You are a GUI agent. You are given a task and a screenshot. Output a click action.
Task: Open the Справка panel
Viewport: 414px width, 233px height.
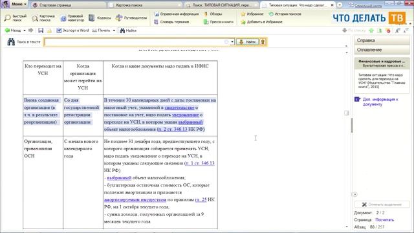click(382, 40)
